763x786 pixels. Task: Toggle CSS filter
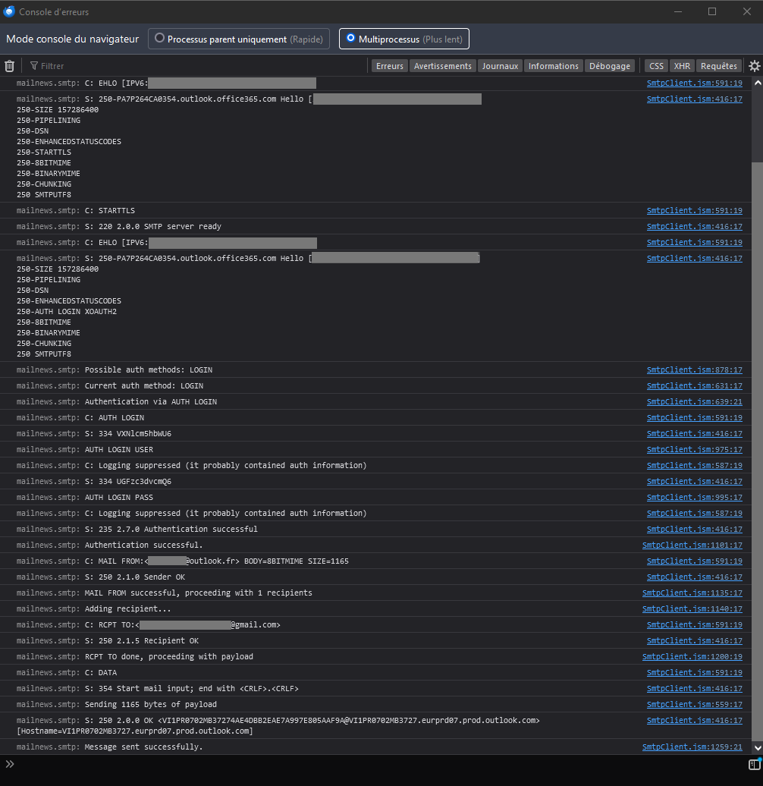tap(656, 66)
